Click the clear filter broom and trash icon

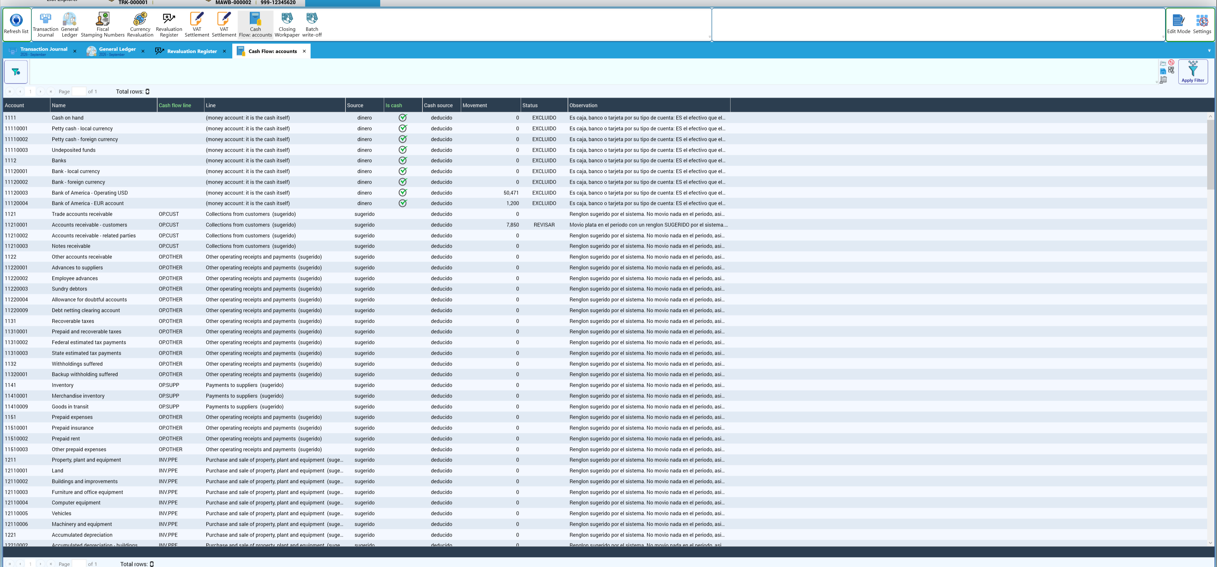1163,80
